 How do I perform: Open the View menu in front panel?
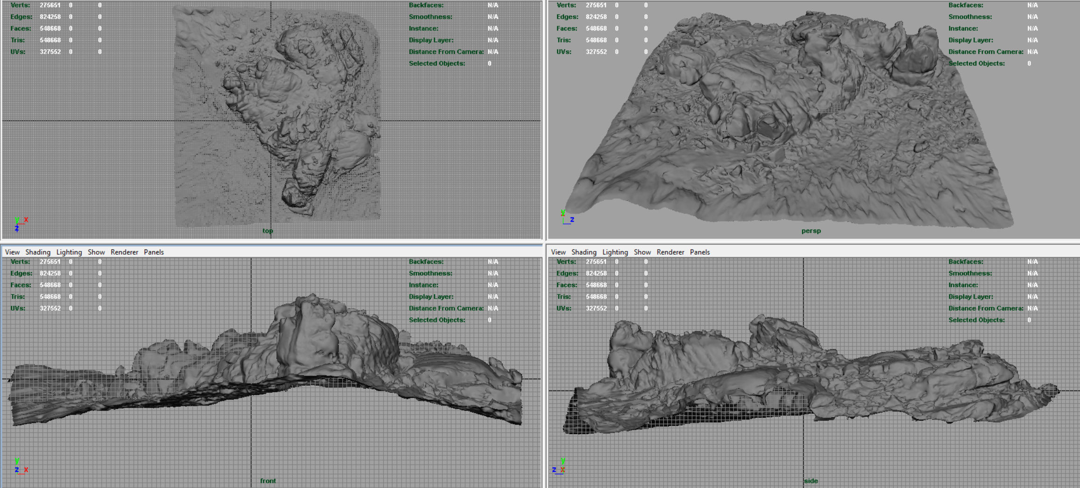[x=12, y=252]
